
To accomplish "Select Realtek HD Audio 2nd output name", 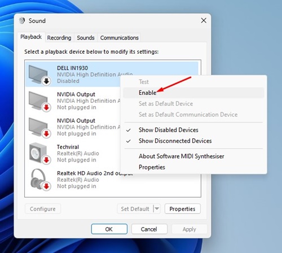I will [95, 173].
